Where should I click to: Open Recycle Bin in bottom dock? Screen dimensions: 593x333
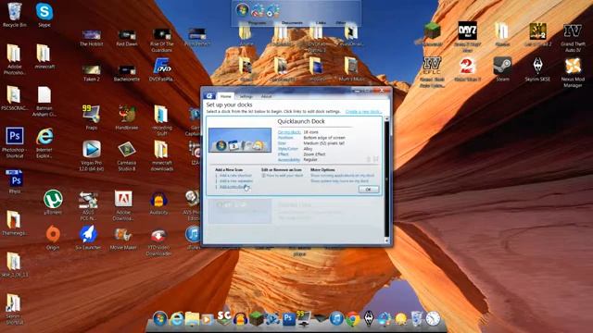[416, 319]
